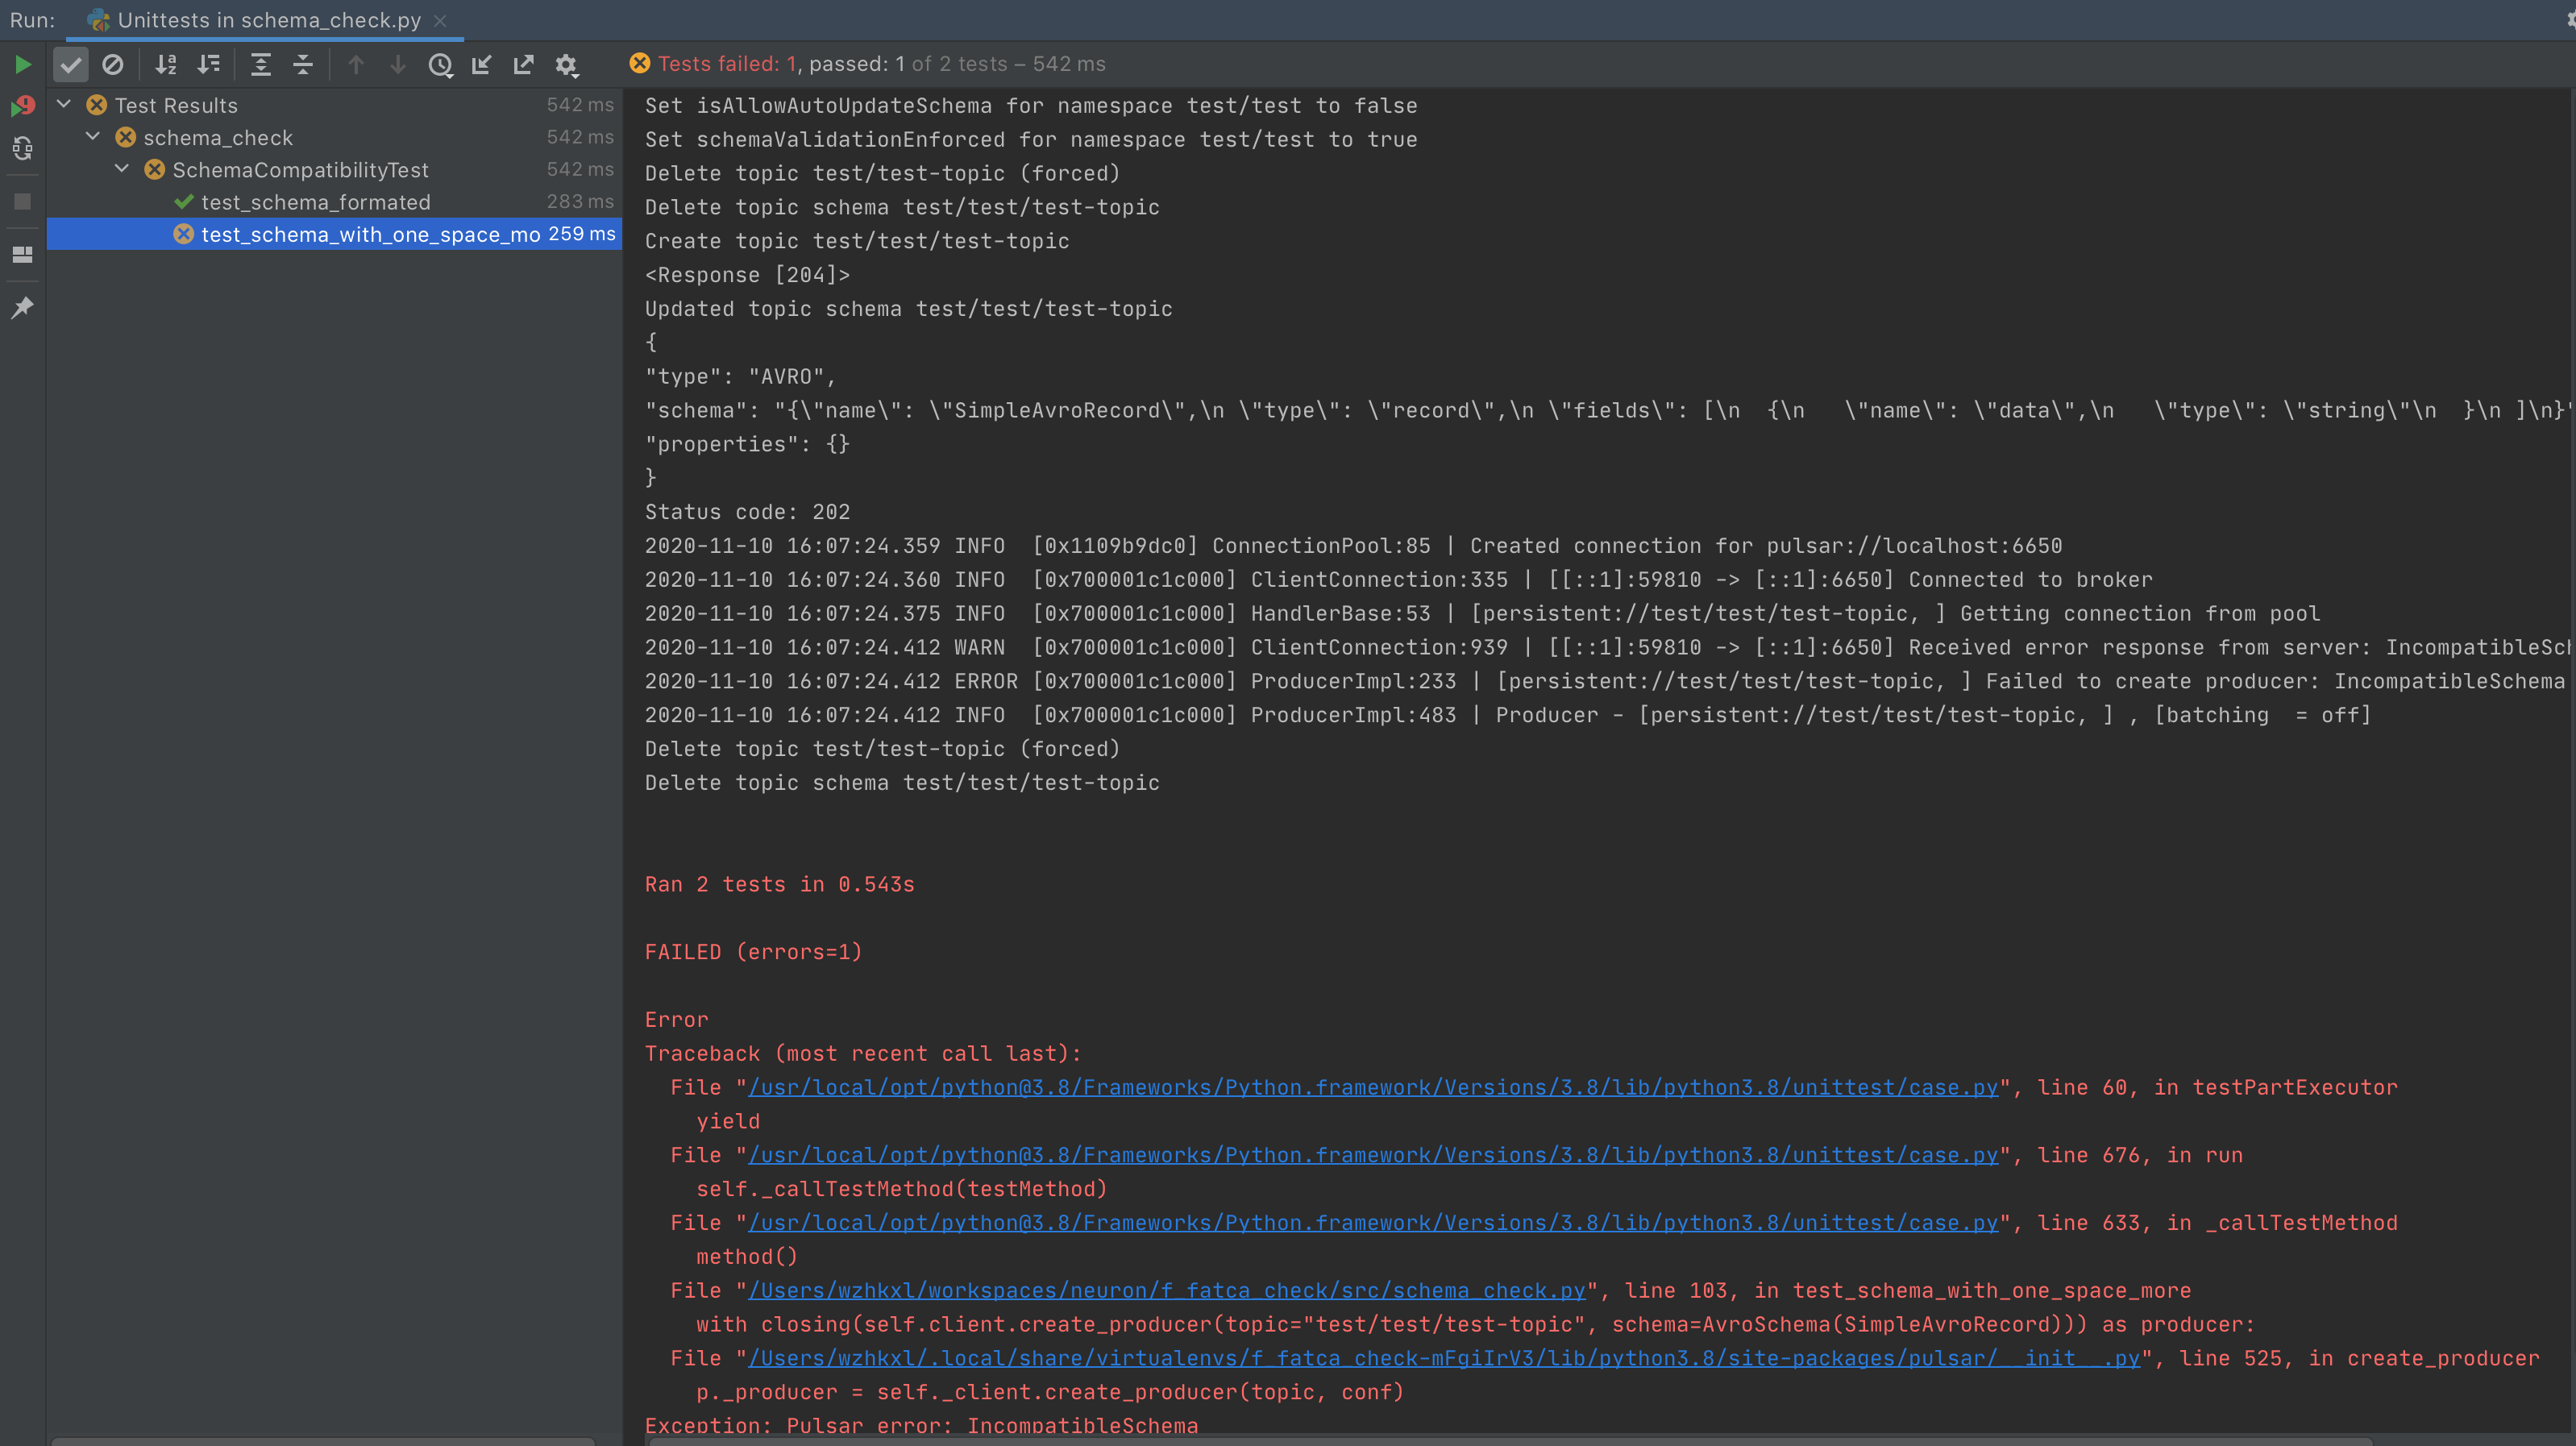Pin the Run tool window tab
Screen dimensions: 2576x1446
(x=22, y=307)
